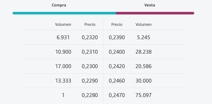
Task: Click the sell-side Precio column header
Action: point(117,25)
